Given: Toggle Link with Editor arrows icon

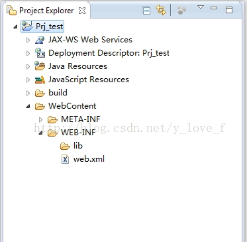Looking at the screenshot, I should (161, 10).
